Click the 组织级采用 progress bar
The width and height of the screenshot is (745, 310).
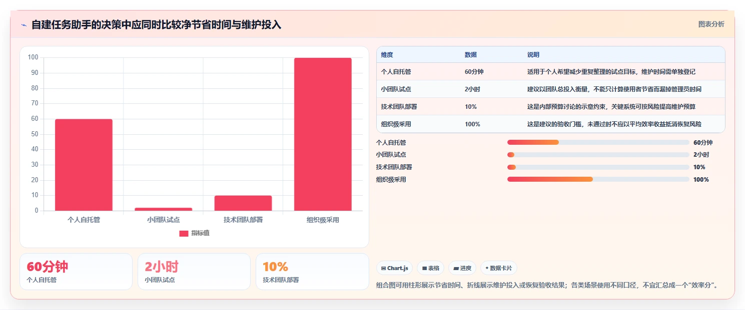[598, 179]
